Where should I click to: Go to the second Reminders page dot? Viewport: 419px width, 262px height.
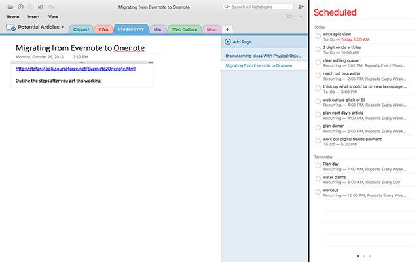[364, 256]
